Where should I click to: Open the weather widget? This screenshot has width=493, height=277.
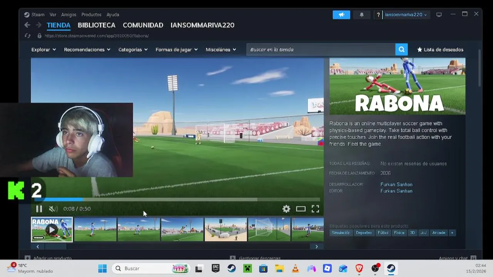point(30,268)
